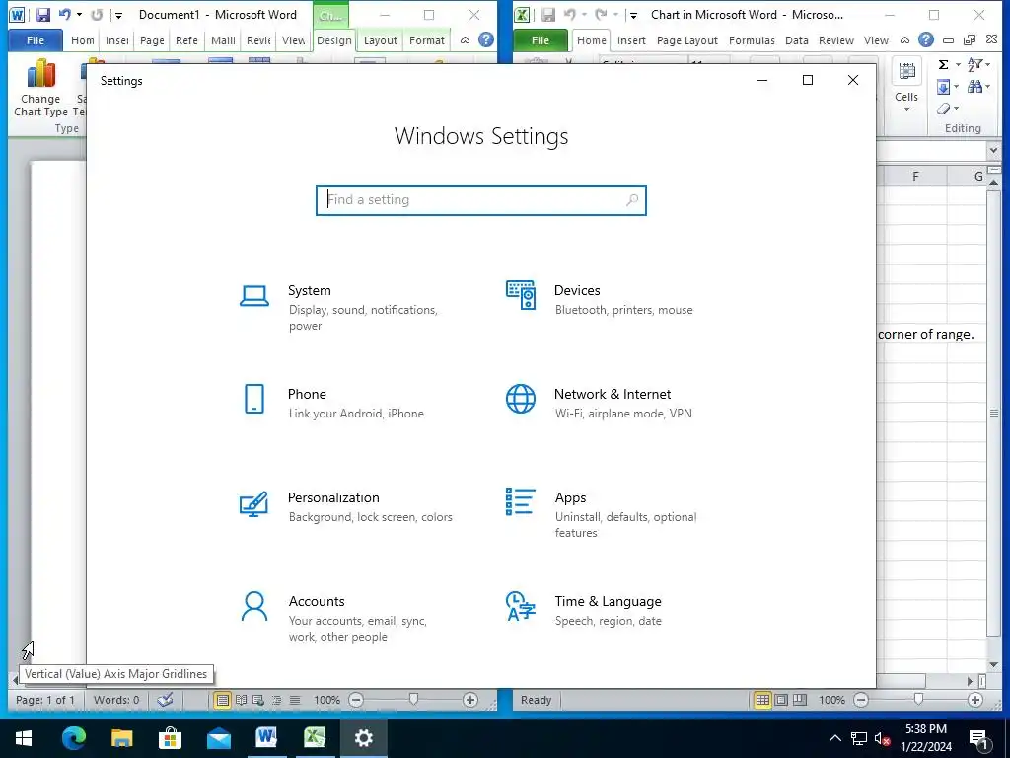Switch to Excel Page Layout tab
The height and width of the screenshot is (758, 1010).
[686, 39]
